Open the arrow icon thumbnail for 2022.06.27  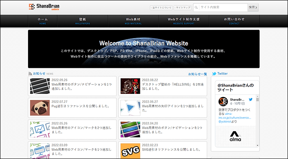click(x=130, y=108)
